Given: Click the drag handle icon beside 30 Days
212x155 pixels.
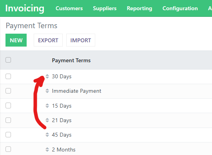Looking at the screenshot, I should 47,76.
